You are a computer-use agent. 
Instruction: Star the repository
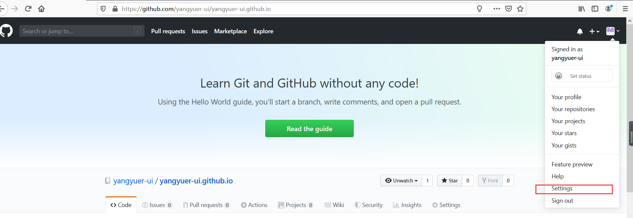point(449,180)
